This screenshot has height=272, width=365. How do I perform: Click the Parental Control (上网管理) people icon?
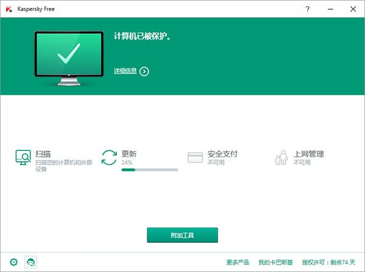[280, 158]
